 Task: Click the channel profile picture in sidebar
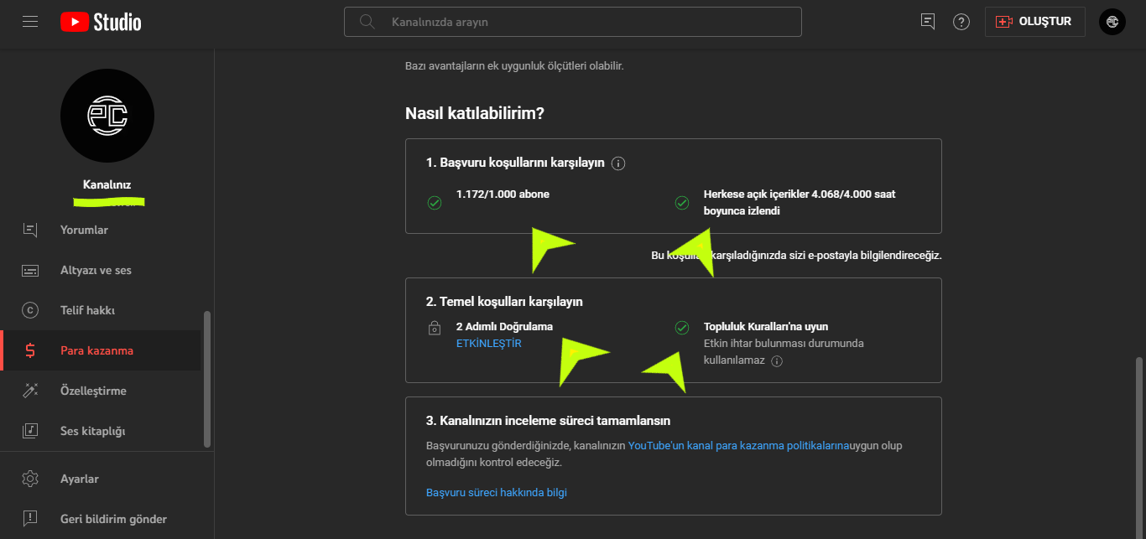(107, 116)
